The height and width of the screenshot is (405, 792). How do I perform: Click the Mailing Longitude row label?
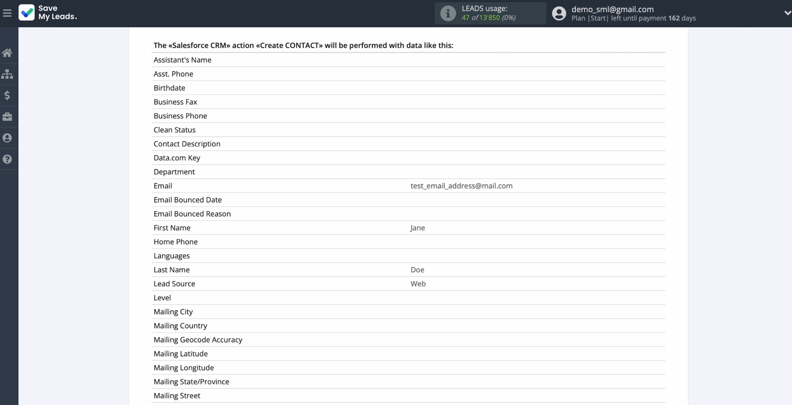tap(184, 368)
